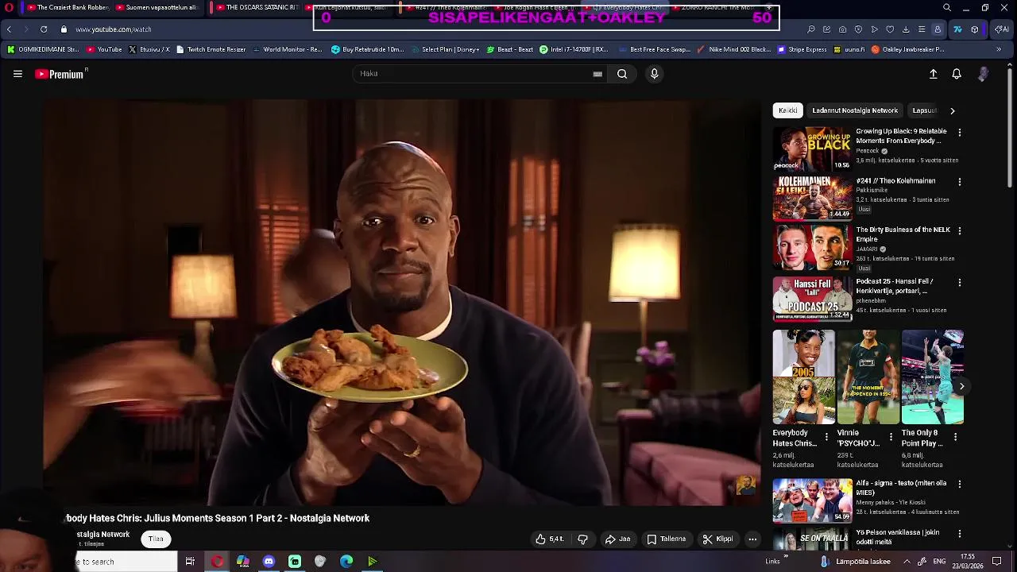
Task: Click the Klippi clip button
Action: (717, 539)
